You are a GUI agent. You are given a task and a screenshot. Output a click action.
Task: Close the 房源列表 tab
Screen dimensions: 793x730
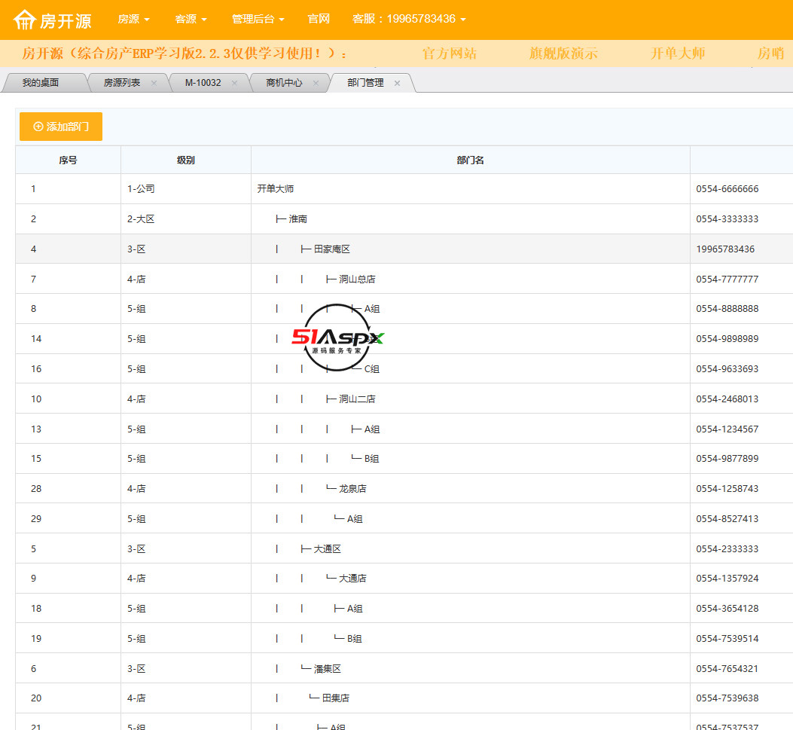pos(154,83)
